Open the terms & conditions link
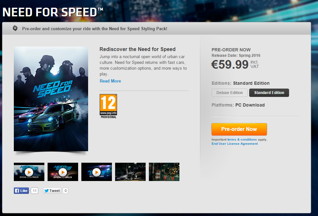The height and width of the screenshot is (216, 318). [242, 140]
